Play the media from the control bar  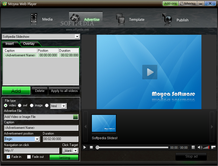coord(85,147)
